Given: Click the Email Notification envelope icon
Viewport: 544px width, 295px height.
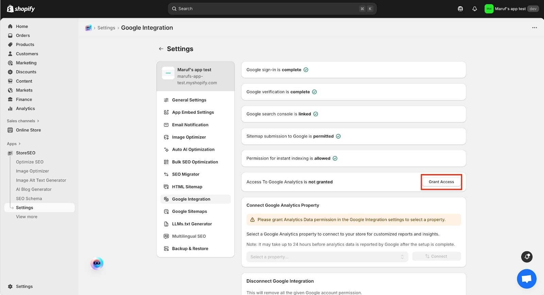Looking at the screenshot, I should 166,125.
